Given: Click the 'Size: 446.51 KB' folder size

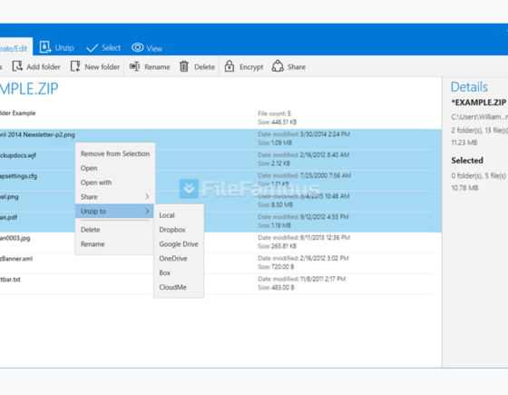Looking at the screenshot, I should click(x=278, y=123).
